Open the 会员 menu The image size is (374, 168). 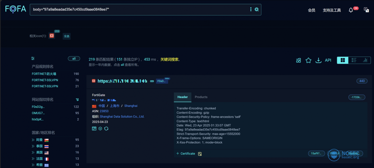click(312, 10)
